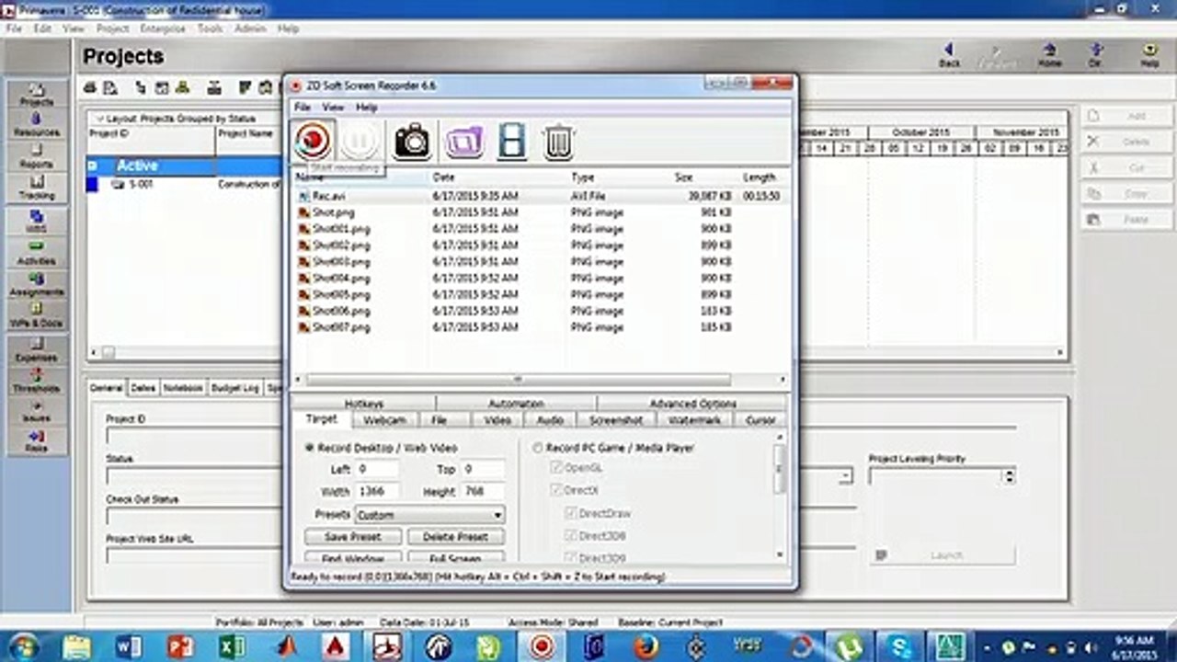1177x662 pixels.
Task: Open the Dates tab in Primavera details
Action: (x=143, y=388)
